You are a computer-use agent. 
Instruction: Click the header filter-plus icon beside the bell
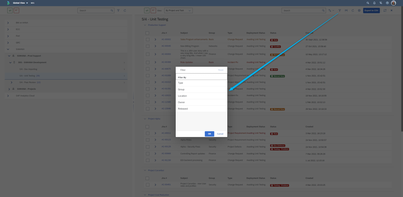(x=381, y=3)
